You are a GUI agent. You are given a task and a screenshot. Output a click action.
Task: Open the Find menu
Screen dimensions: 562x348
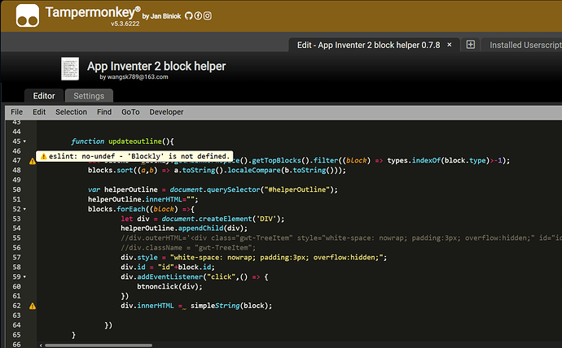[104, 112]
